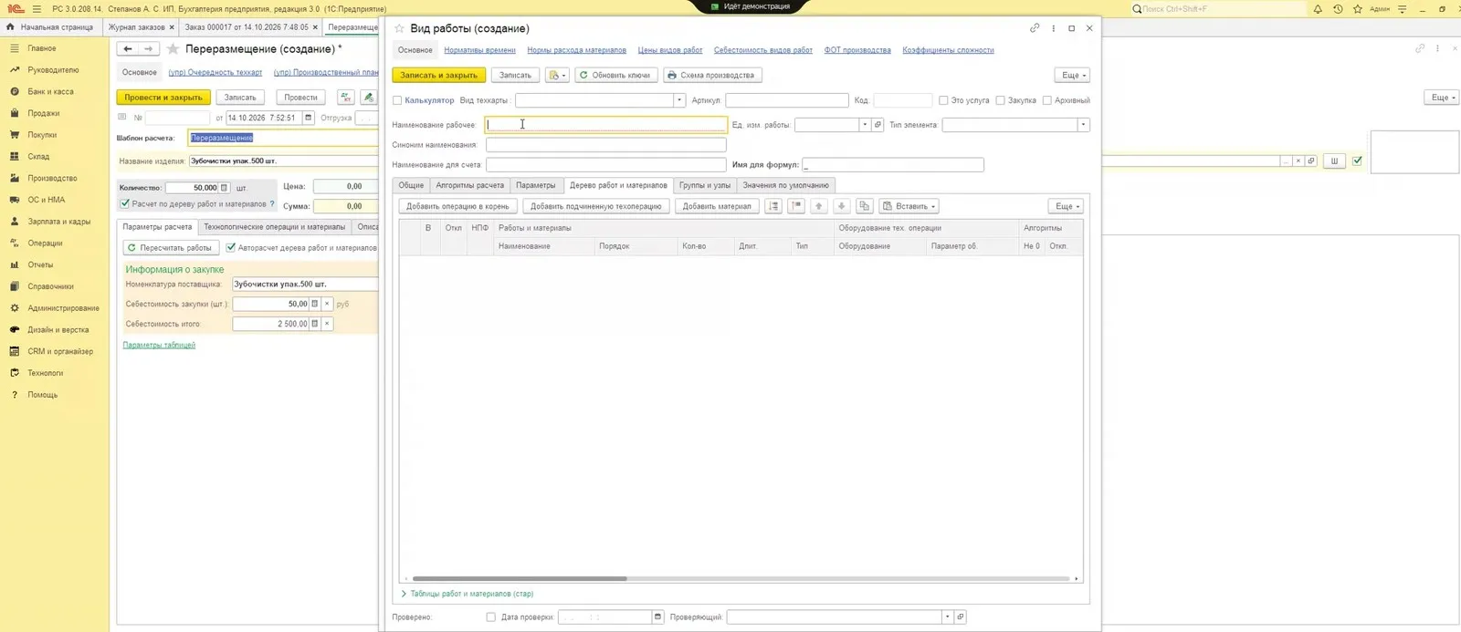Open the calculator icon in the Количество field

point(224,188)
